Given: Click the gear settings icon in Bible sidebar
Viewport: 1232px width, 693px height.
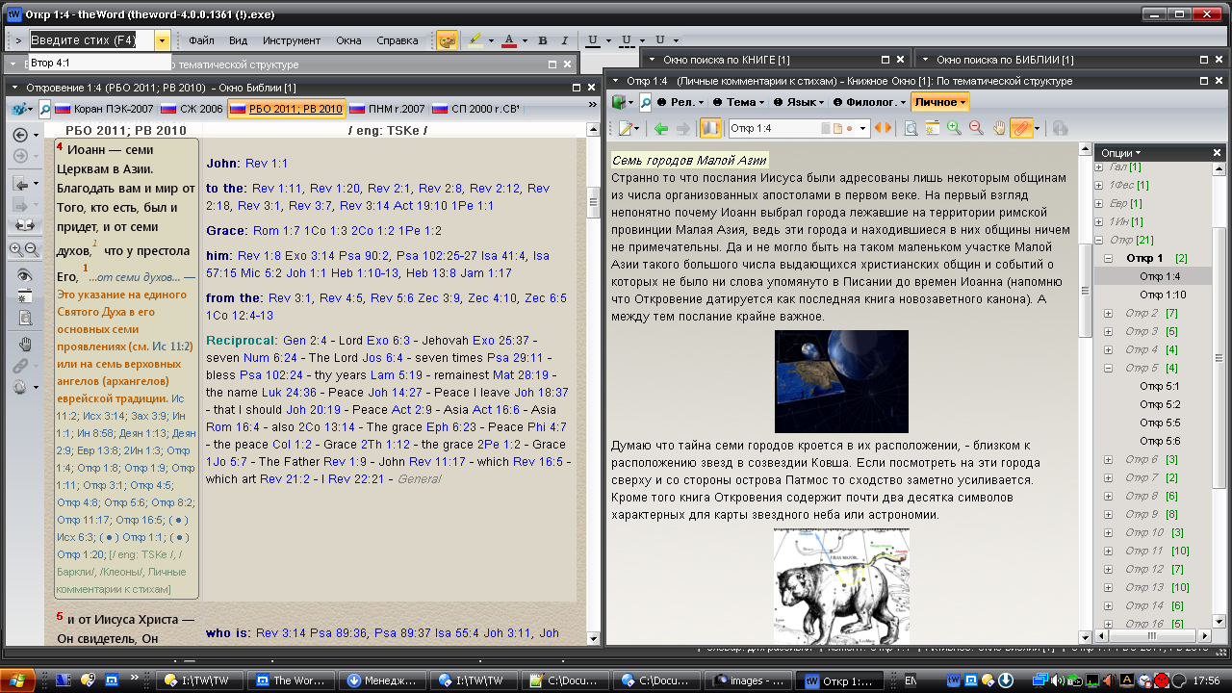Looking at the screenshot, I should point(20,388).
